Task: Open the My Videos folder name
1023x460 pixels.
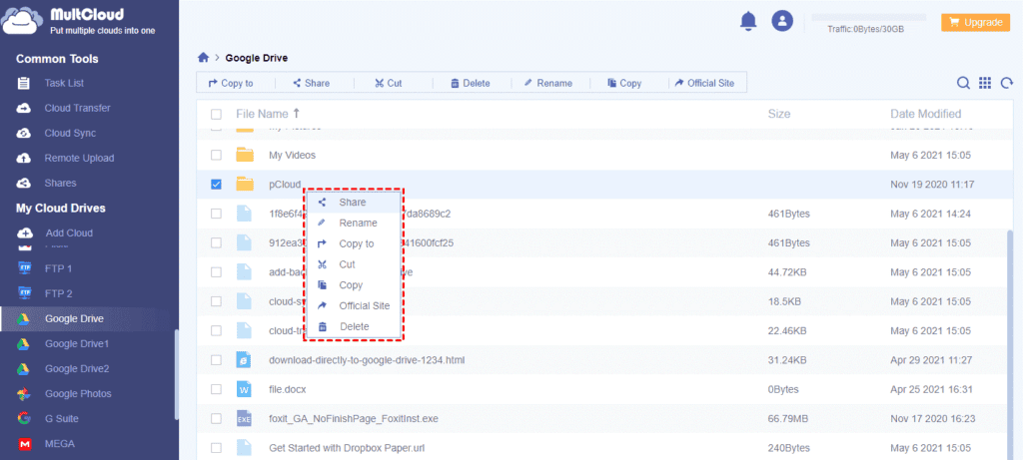Action: click(293, 155)
